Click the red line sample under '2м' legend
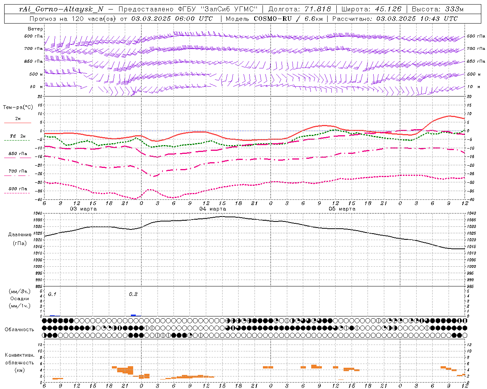Image resolution: width=487 pixels, height=389 pixels. [x=18, y=123]
